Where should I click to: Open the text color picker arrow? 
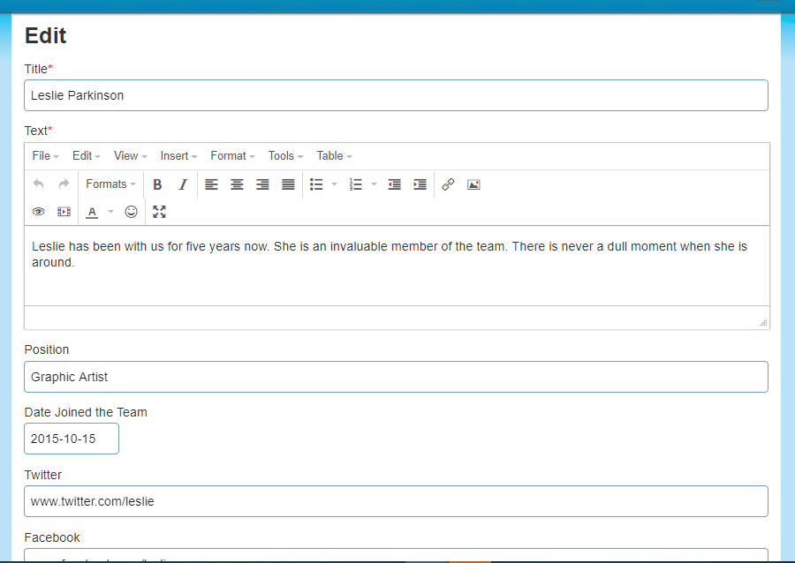tap(110, 212)
